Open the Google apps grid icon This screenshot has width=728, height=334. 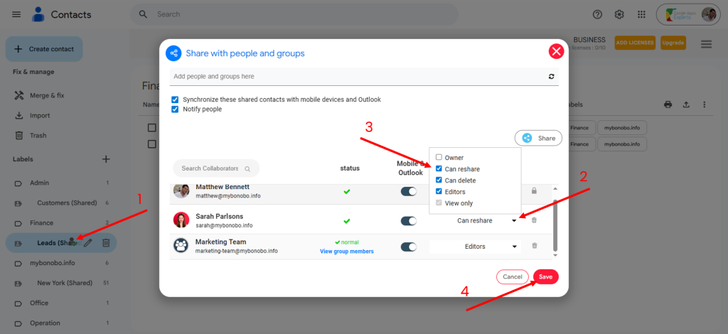tap(642, 14)
